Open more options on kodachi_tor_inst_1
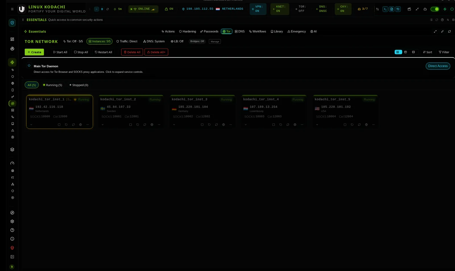 (x=88, y=125)
